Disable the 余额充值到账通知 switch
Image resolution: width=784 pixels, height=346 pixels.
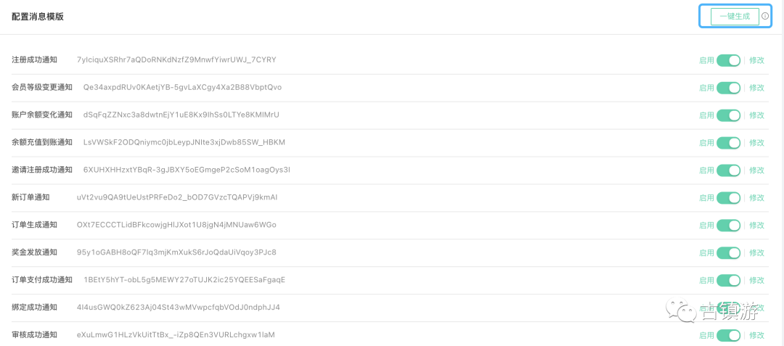coord(729,142)
